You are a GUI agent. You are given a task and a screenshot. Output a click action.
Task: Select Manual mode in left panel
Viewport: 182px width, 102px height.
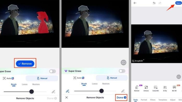pos(42,78)
